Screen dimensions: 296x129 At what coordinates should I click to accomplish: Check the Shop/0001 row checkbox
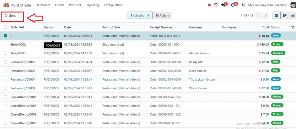pos(5,53)
